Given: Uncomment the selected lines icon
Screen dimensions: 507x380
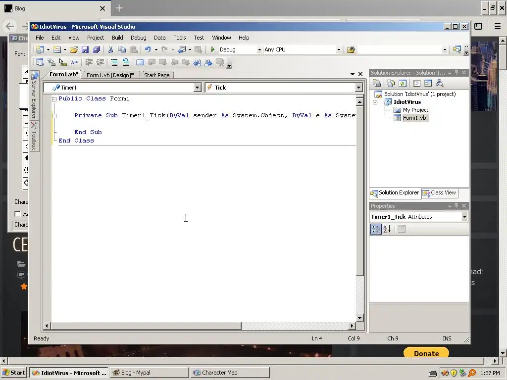Looking at the screenshot, I should click(x=126, y=62).
